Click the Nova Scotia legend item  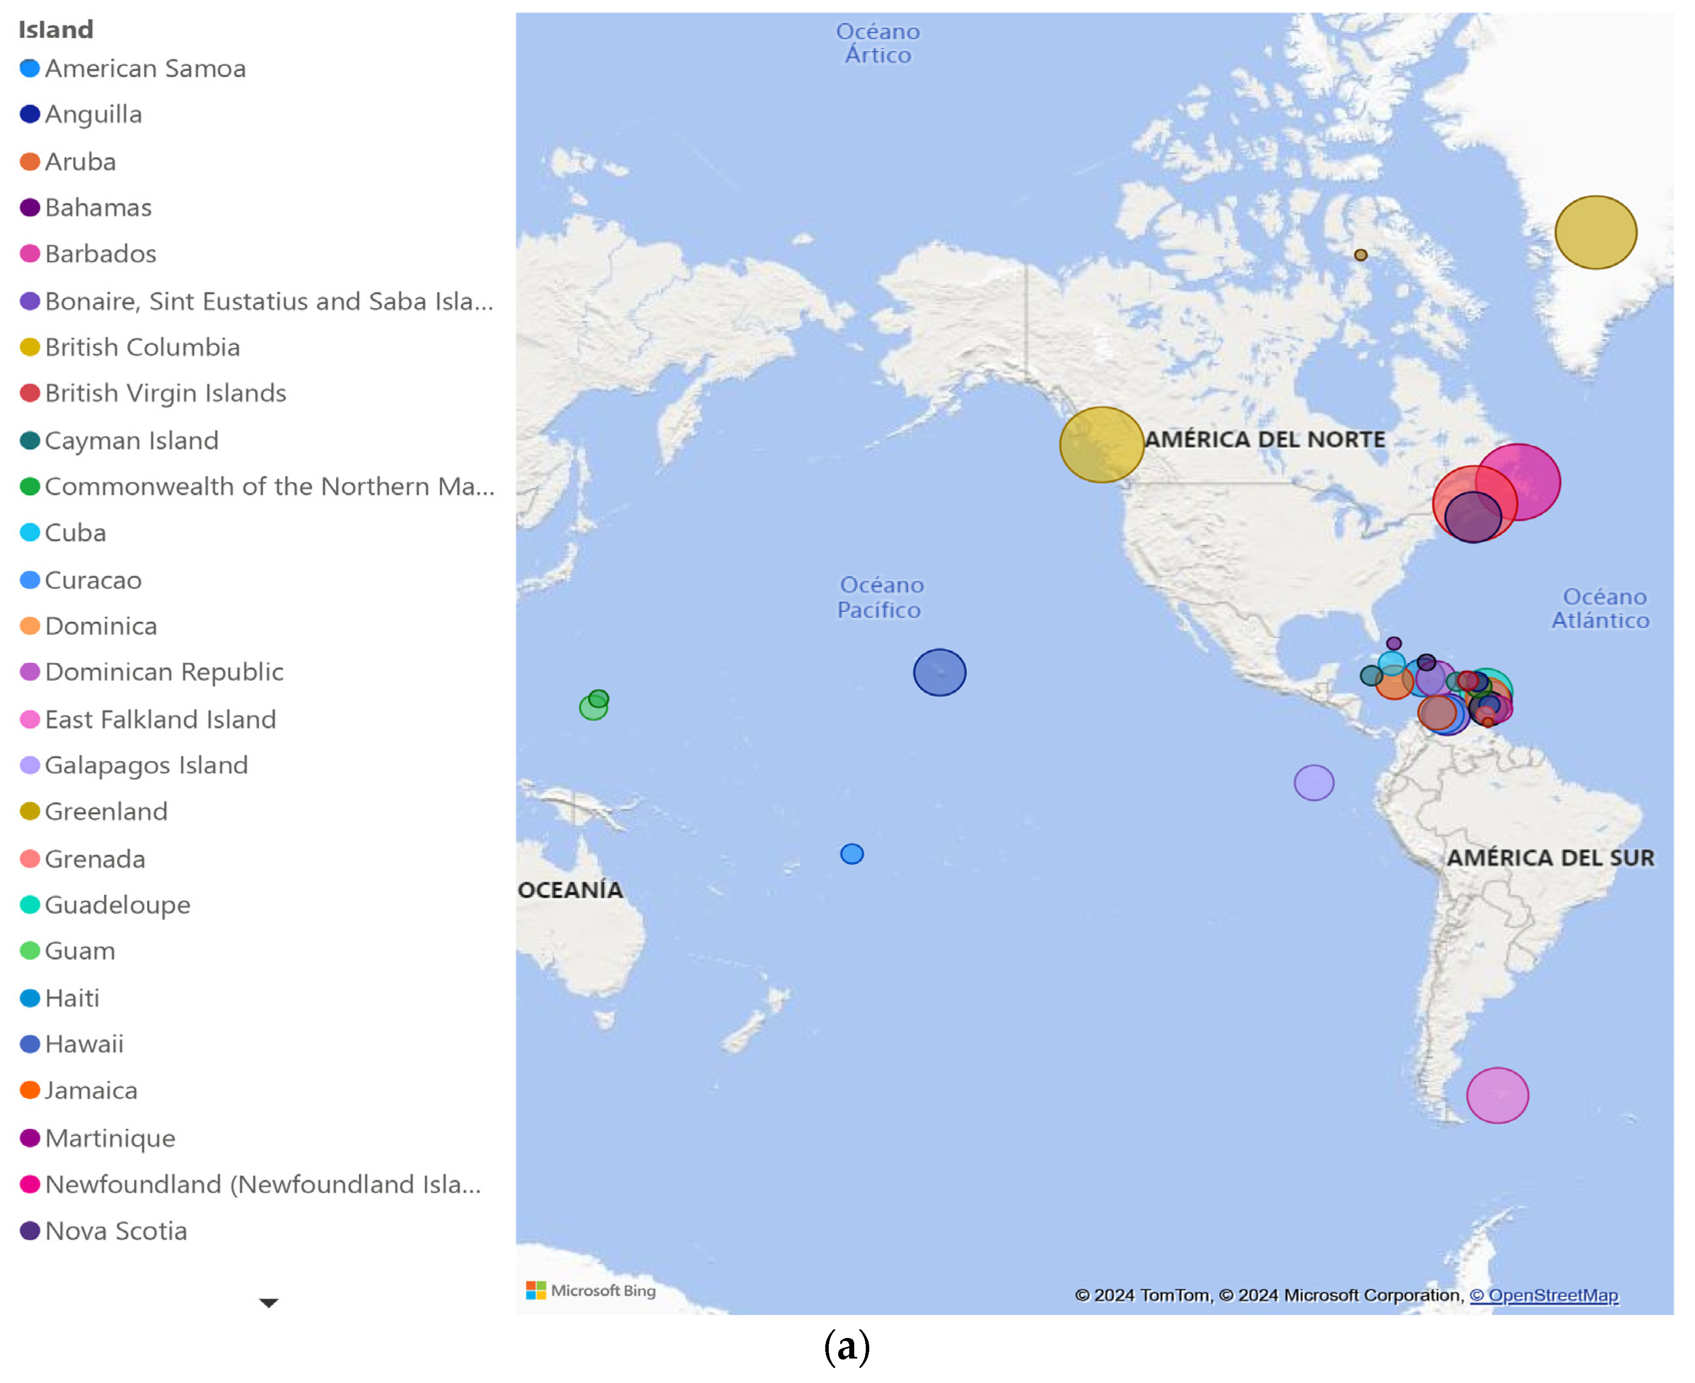[x=115, y=1232]
